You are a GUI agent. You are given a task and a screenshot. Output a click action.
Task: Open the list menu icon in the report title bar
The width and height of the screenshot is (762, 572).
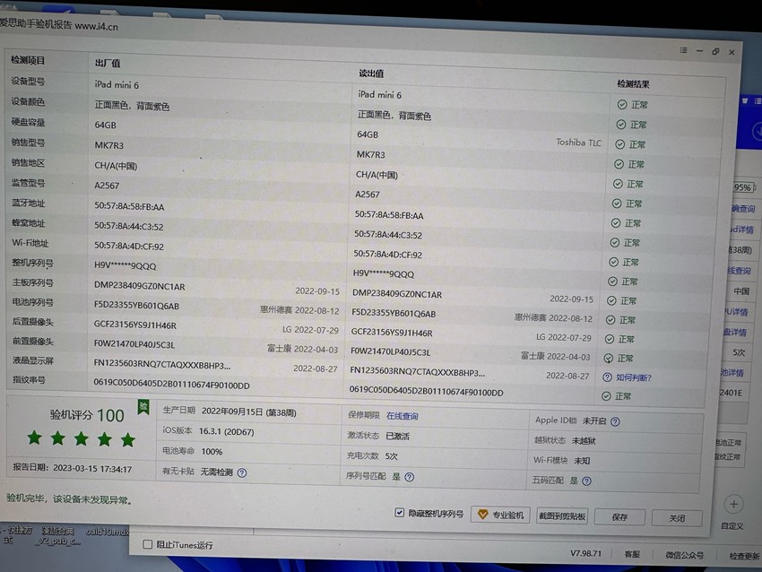point(683,50)
